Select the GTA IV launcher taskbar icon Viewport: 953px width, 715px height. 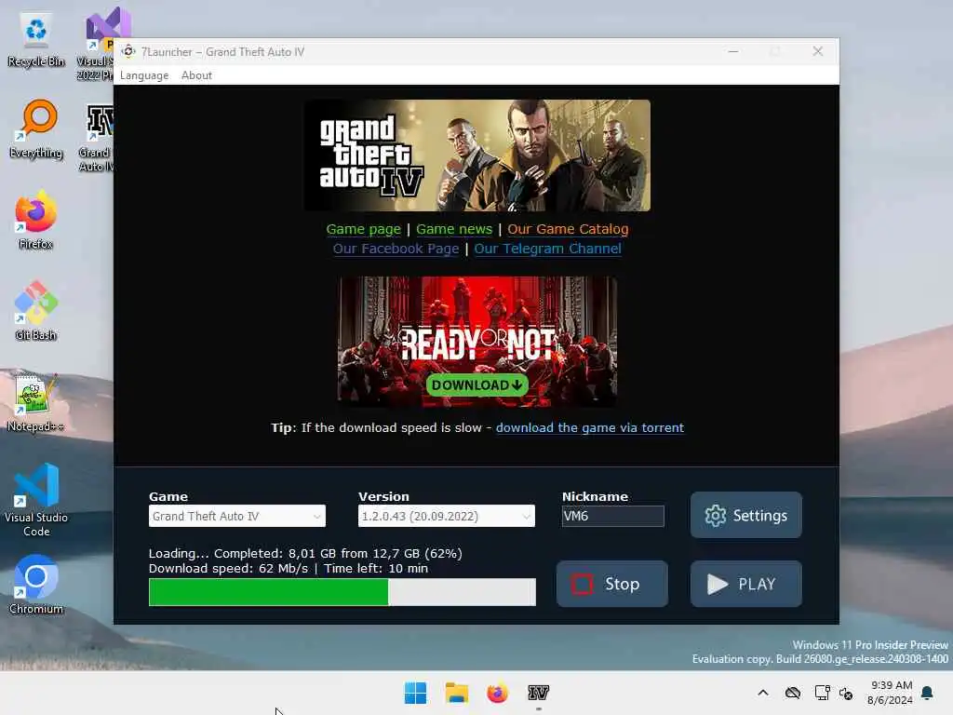tap(538, 693)
